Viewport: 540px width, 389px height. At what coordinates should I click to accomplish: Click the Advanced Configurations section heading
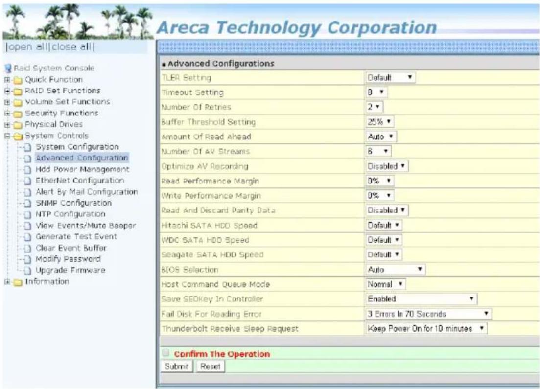221,64
